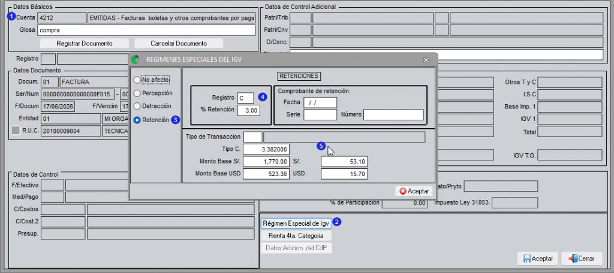
Task: Close the Regimenes Especiales del IGV dialog
Action: [x=426, y=59]
